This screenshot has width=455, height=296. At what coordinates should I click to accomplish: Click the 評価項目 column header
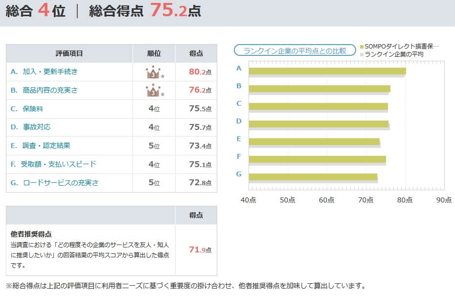(x=69, y=53)
